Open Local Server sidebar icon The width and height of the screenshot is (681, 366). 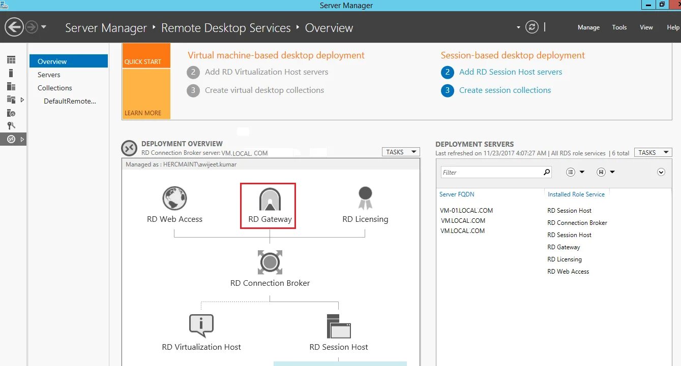coord(11,73)
